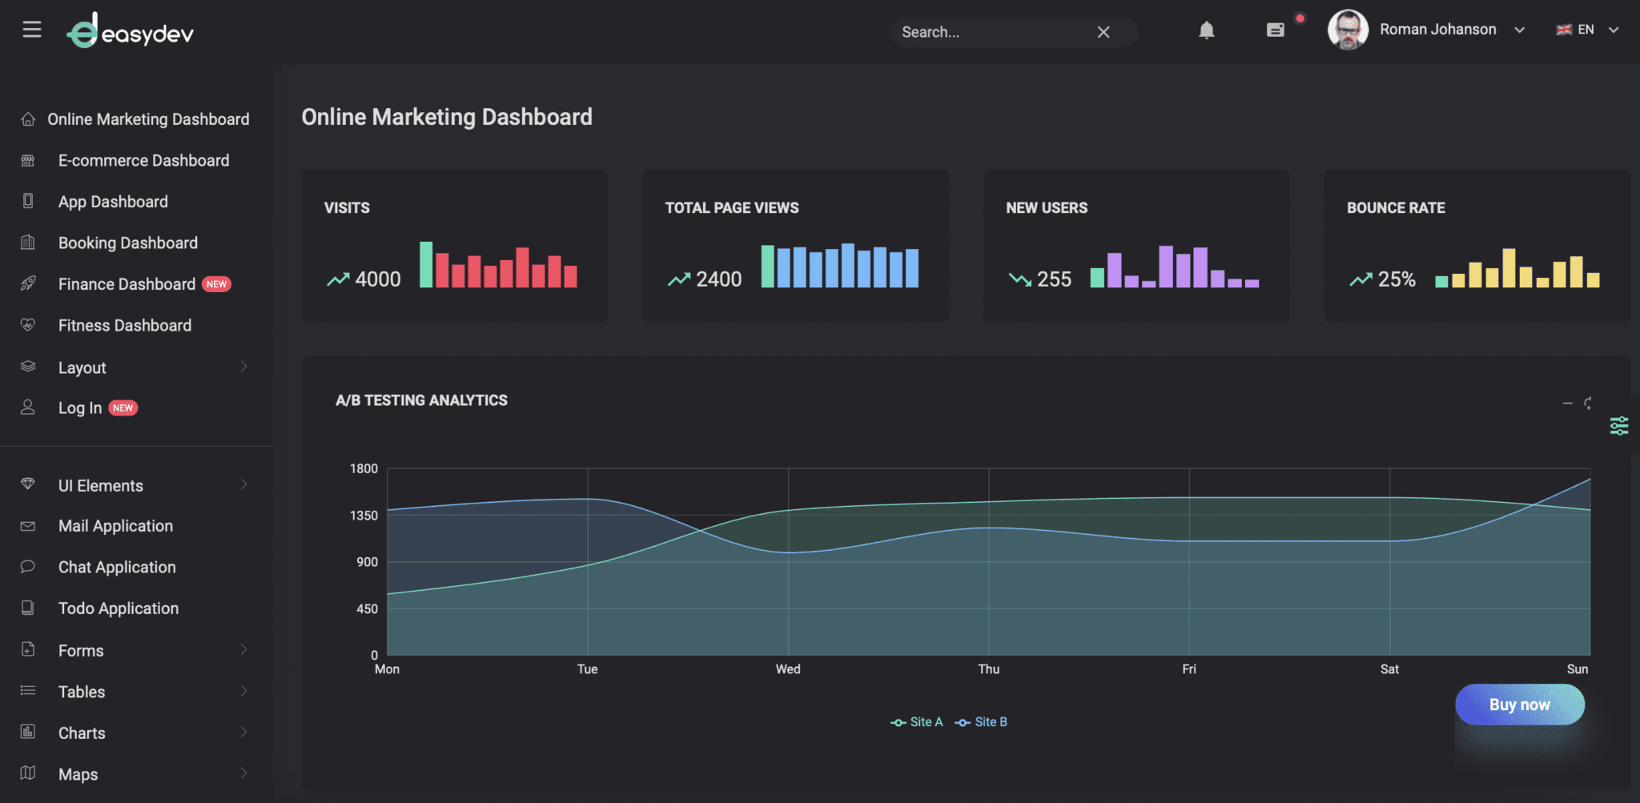The image size is (1640, 803).
Task: Click the hamburger menu to collapse sidebar
Action: pyautogui.click(x=33, y=29)
